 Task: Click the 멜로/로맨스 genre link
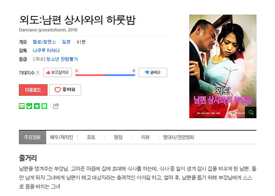44,42
